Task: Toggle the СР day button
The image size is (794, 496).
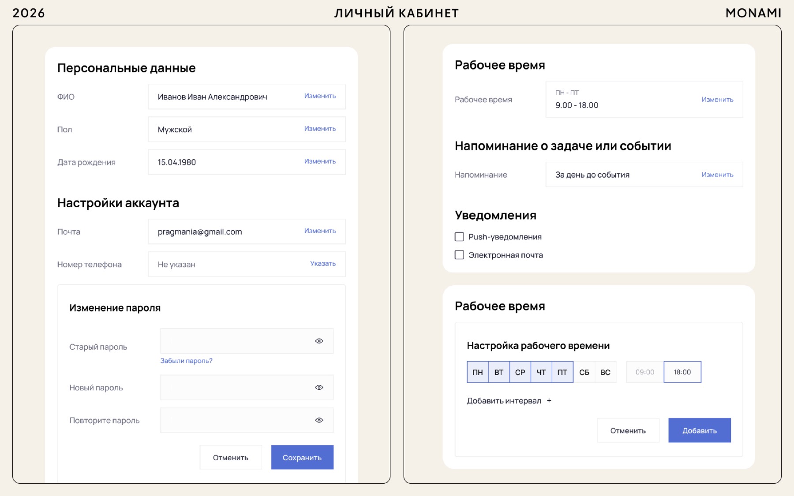Action: tap(520, 372)
